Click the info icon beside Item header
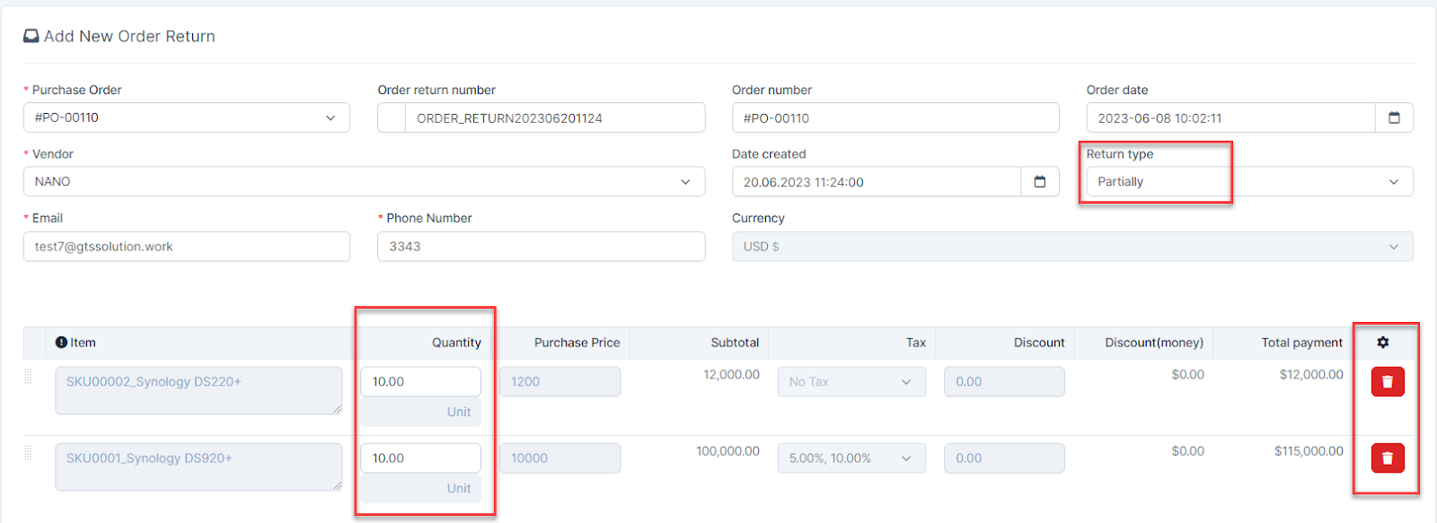The height and width of the screenshot is (523, 1437). point(61,343)
